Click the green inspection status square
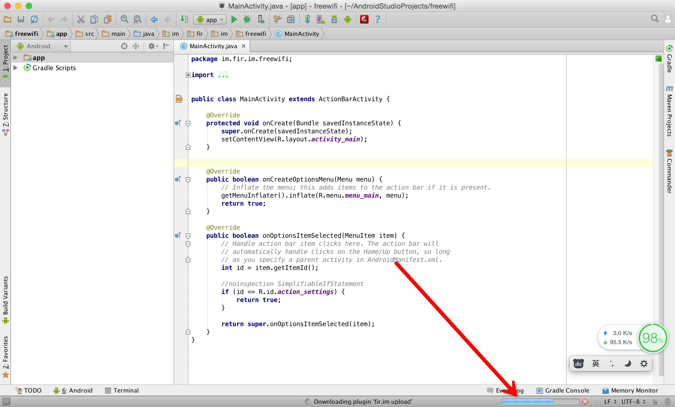Viewport: 675px width, 407px height. click(659, 59)
